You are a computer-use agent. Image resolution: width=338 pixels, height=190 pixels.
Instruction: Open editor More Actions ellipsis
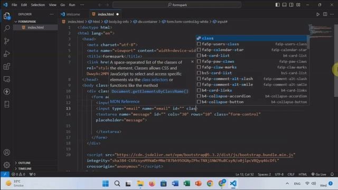tap(332, 14)
